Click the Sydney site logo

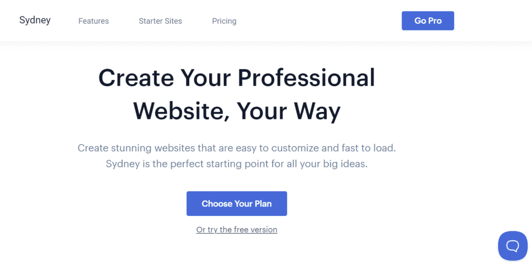(x=35, y=20)
